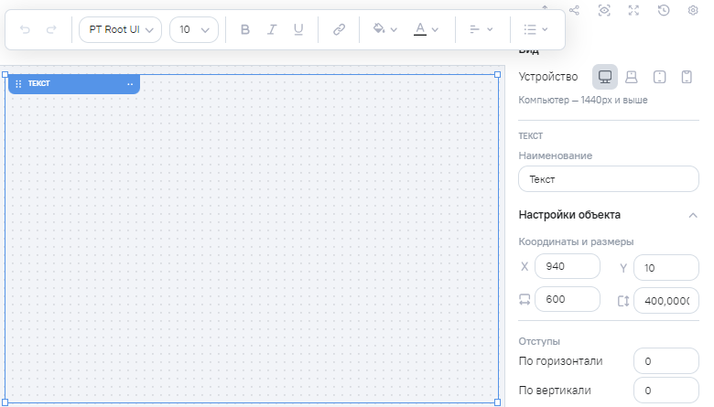This screenshot has height=407, width=714.
Task: Open the PT Root UI font dropdown
Action: pyautogui.click(x=121, y=29)
